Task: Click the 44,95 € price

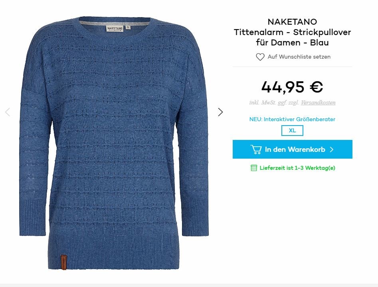Action: point(292,87)
